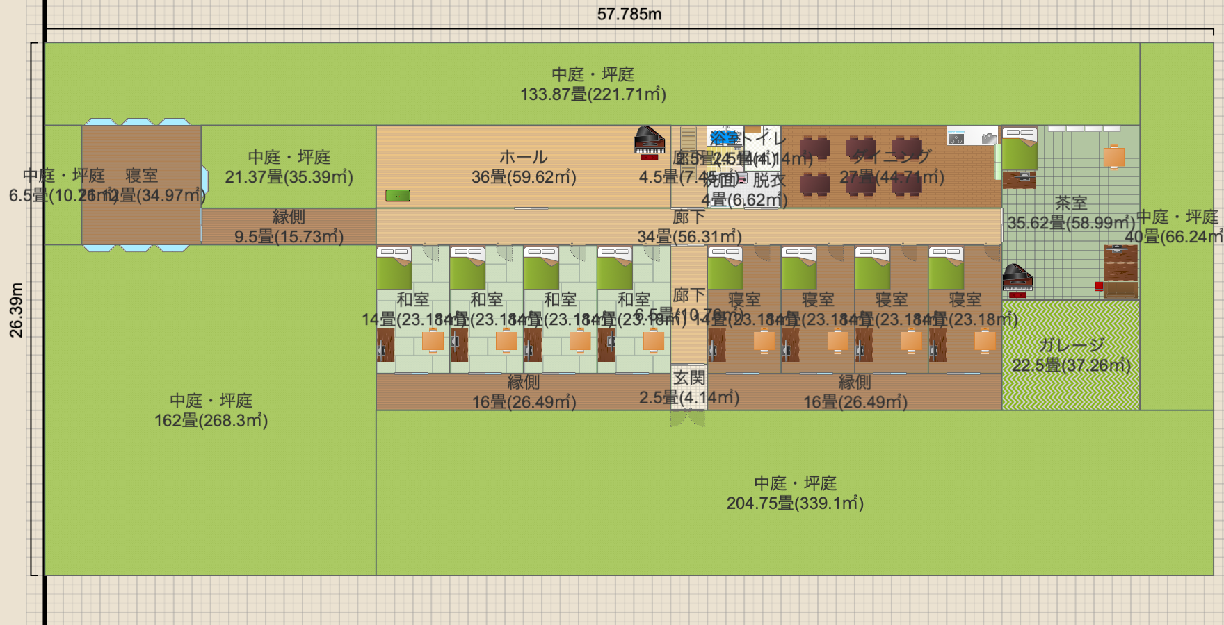Select the 廊下 4.5畳 label
The image size is (1224, 625).
click(x=689, y=167)
